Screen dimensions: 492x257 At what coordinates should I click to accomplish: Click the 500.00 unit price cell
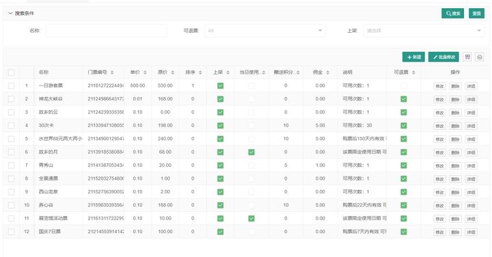point(137,85)
